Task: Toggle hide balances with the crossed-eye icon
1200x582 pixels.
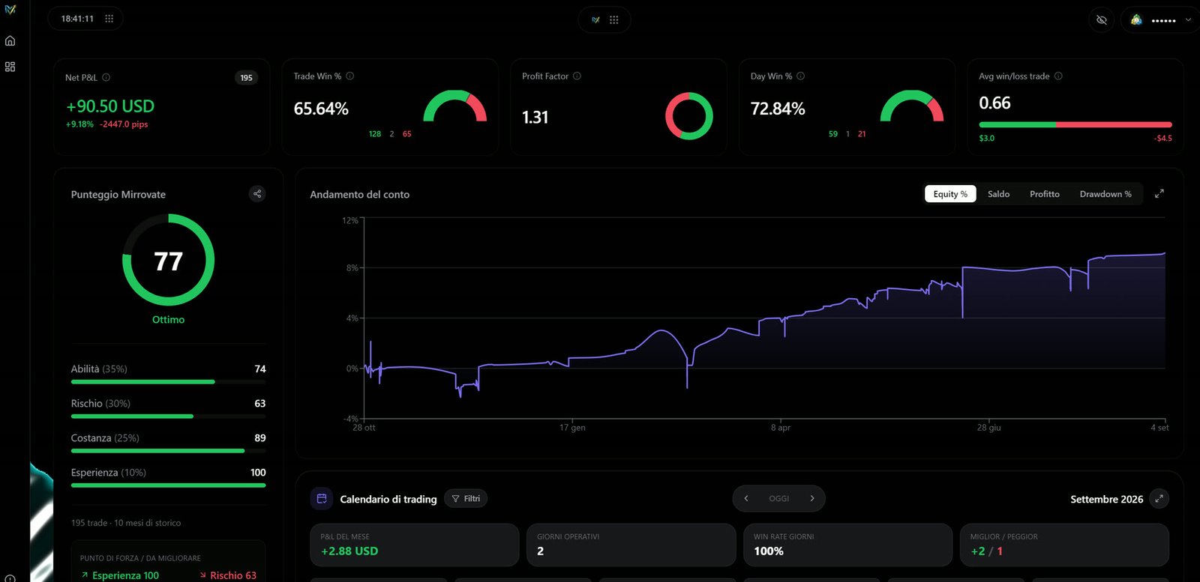Action: click(x=1102, y=20)
